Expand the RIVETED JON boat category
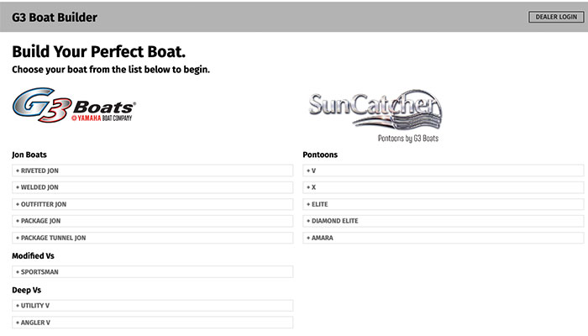Screen dimensions: 588x336 pos(152,171)
